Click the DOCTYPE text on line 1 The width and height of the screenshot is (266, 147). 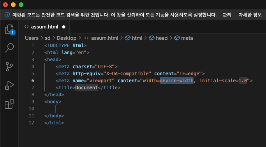click(60, 46)
